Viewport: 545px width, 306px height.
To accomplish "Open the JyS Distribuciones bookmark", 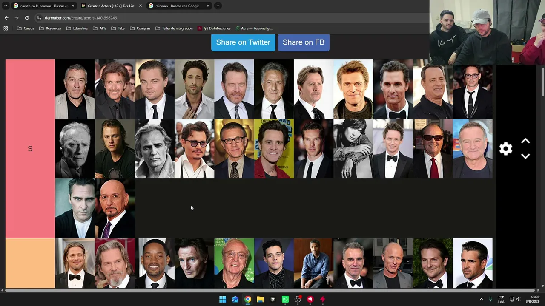I will click(214, 28).
